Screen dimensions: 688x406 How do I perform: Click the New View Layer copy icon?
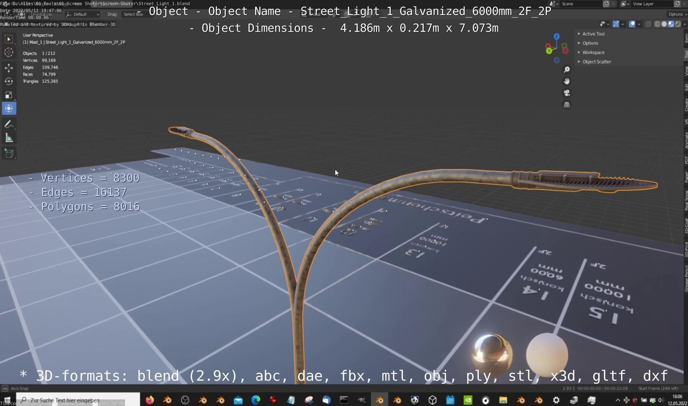coord(677,4)
